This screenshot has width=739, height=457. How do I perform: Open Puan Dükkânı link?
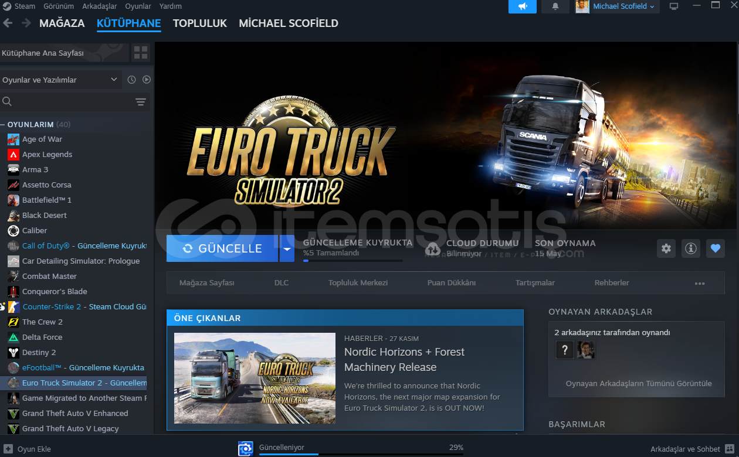coord(452,283)
